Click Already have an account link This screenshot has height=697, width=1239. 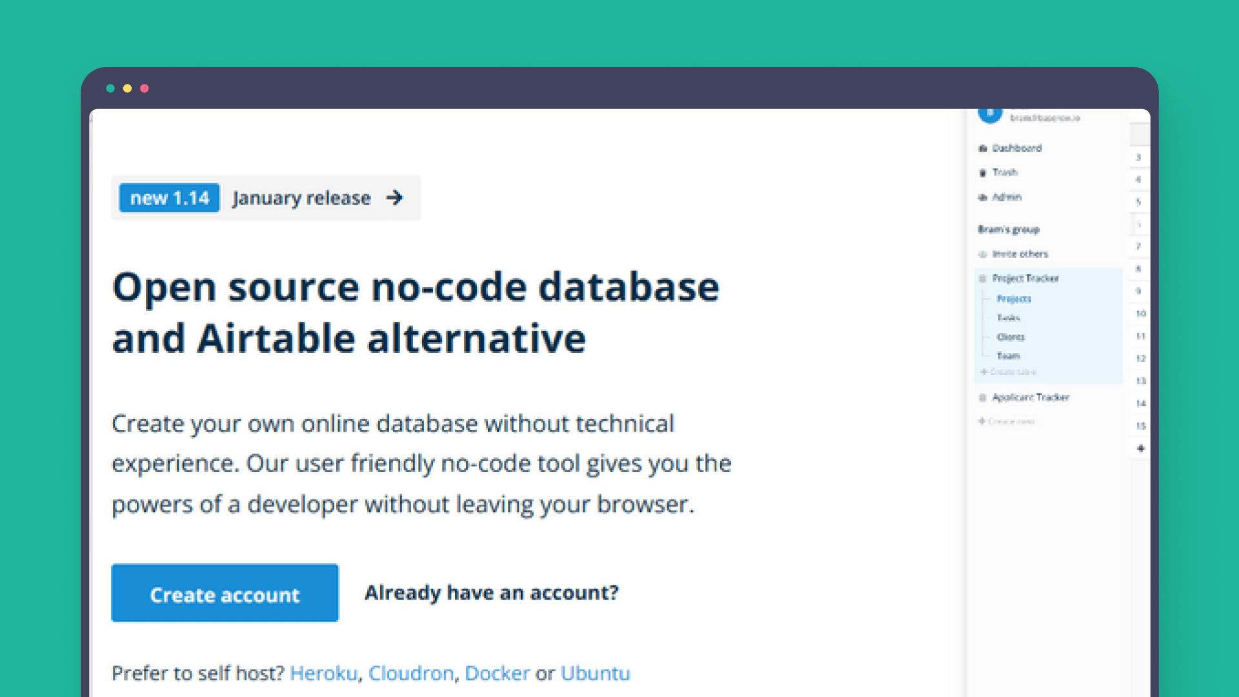(x=492, y=592)
